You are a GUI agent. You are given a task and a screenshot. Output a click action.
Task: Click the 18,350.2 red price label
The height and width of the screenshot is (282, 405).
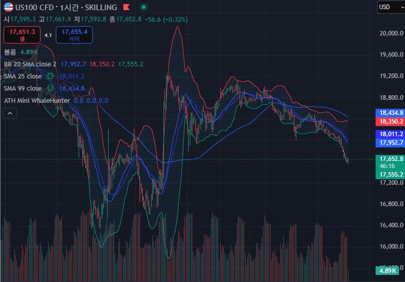[390, 122]
